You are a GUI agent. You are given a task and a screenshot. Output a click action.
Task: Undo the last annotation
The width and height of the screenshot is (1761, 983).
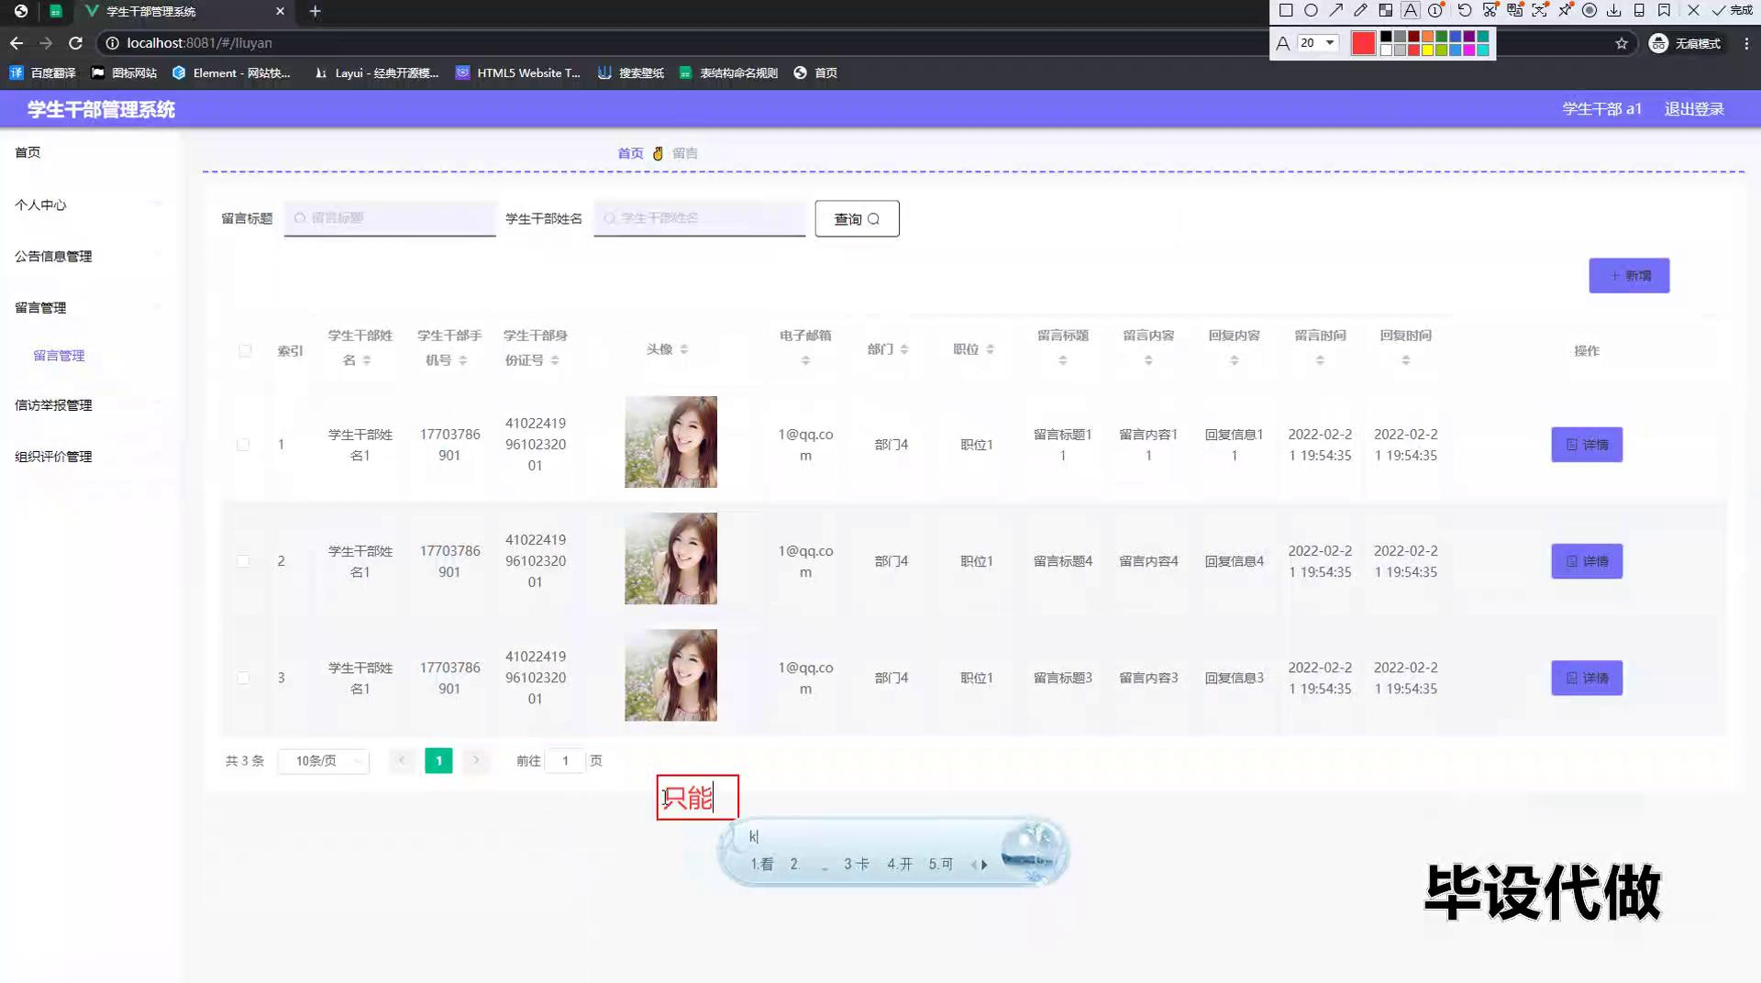coord(1464,11)
